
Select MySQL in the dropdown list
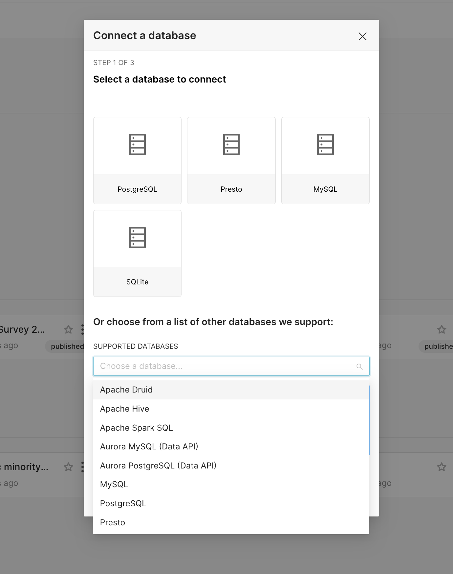[114, 485]
